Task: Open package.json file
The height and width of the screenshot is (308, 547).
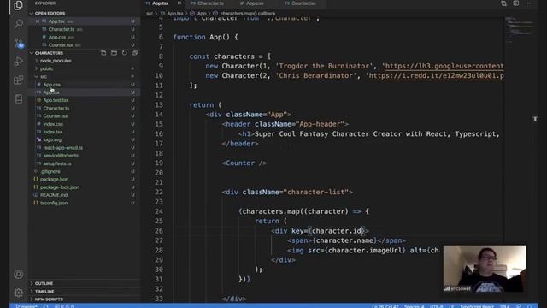Action: tap(54, 179)
